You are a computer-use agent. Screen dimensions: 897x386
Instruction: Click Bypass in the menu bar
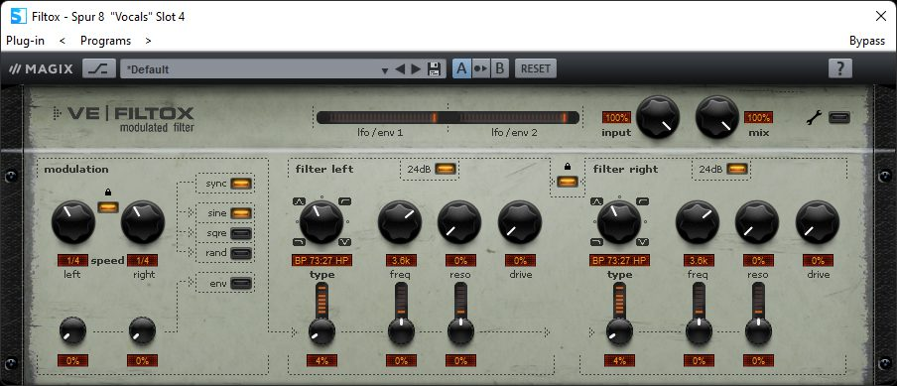pos(867,41)
